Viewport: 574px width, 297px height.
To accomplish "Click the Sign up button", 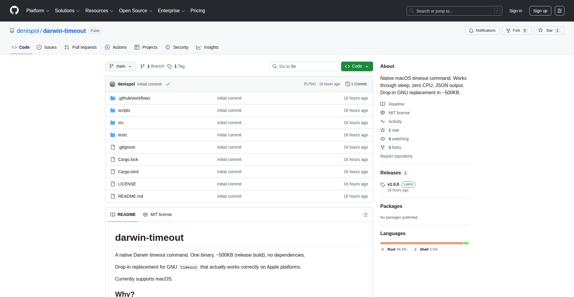I will pos(540,11).
